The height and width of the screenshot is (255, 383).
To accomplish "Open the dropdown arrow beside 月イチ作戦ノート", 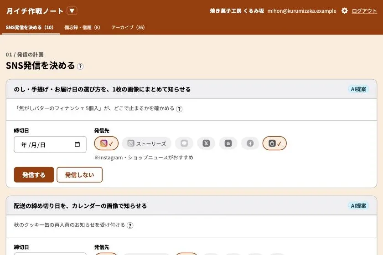I will [72, 11].
